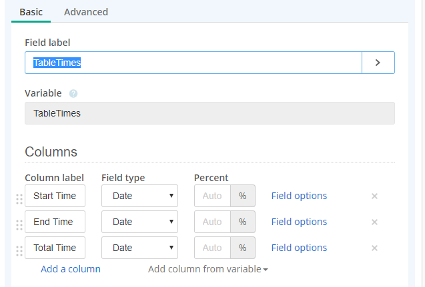The height and width of the screenshot is (287, 425).
Task: Remove the End Time column
Action: tap(374, 222)
